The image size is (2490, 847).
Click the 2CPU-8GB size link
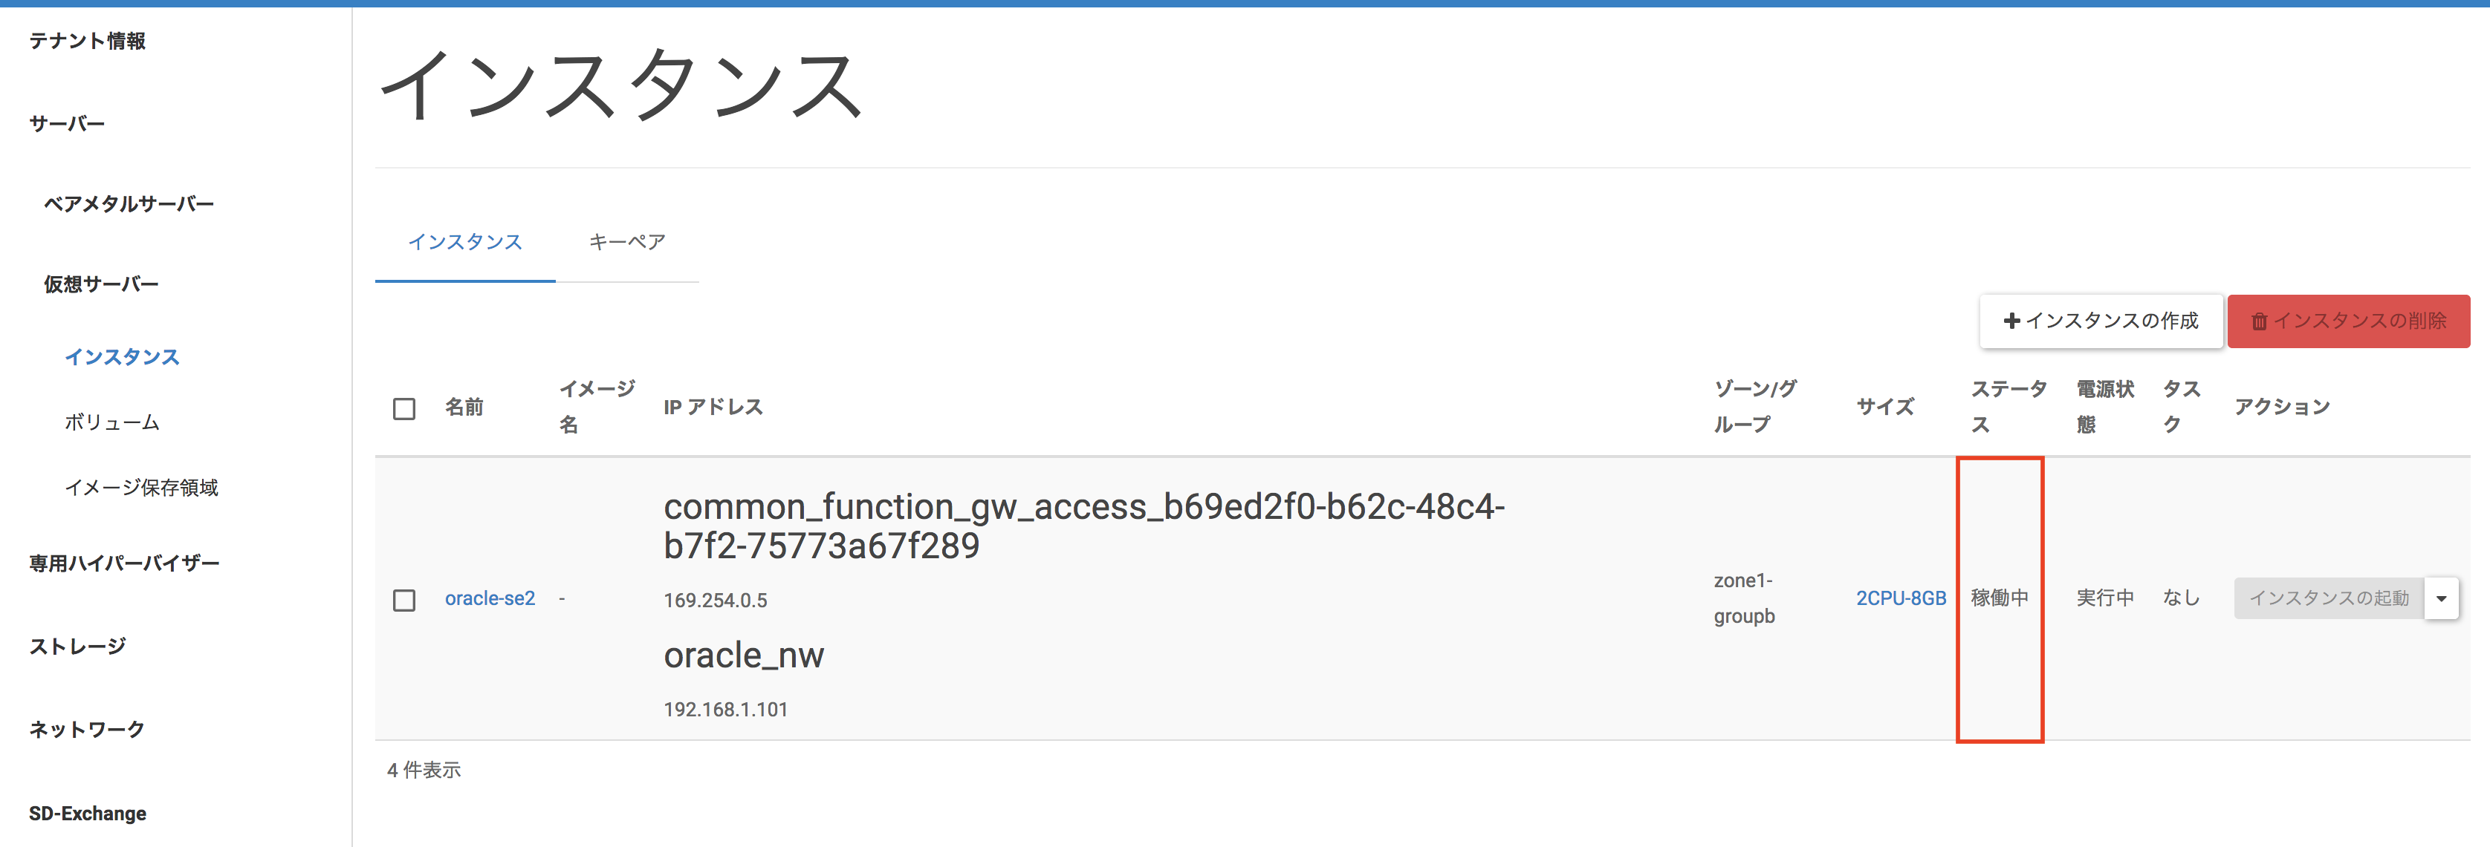coord(1900,599)
